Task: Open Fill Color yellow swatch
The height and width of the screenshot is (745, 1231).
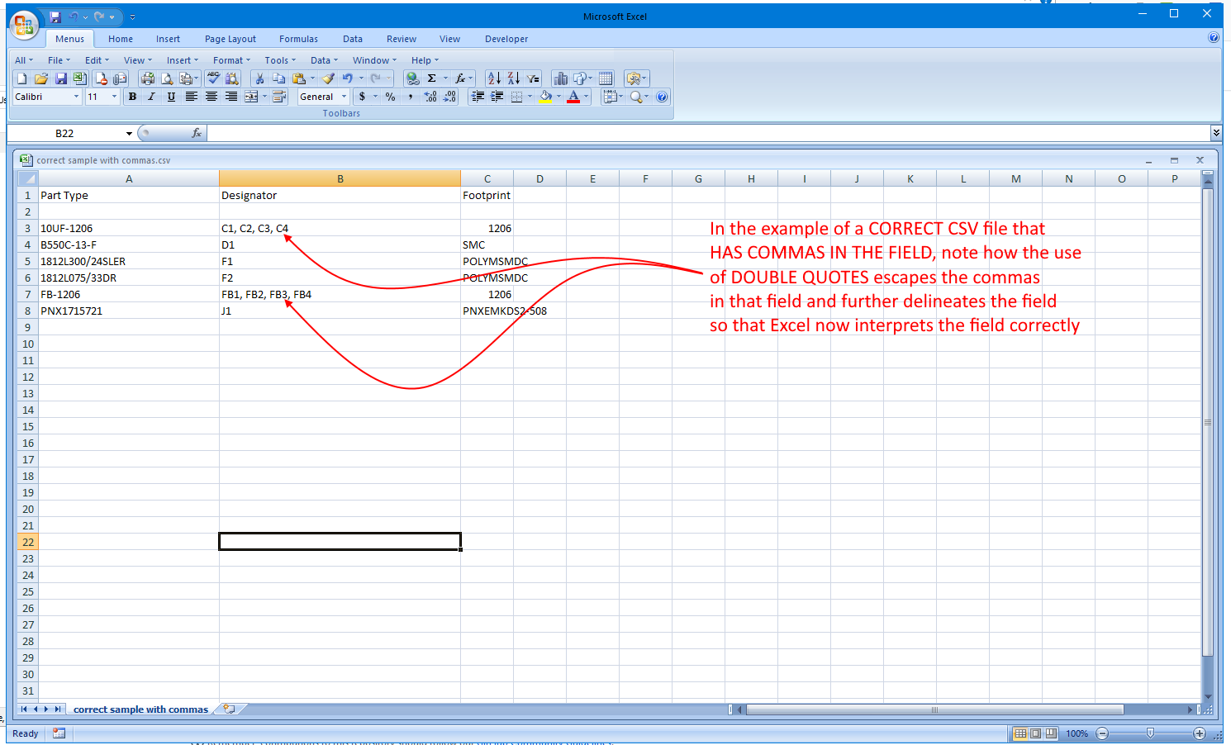Action: [x=545, y=97]
